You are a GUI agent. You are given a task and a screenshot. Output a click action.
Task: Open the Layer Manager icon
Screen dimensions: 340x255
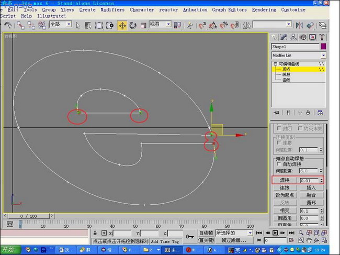(x=323, y=26)
